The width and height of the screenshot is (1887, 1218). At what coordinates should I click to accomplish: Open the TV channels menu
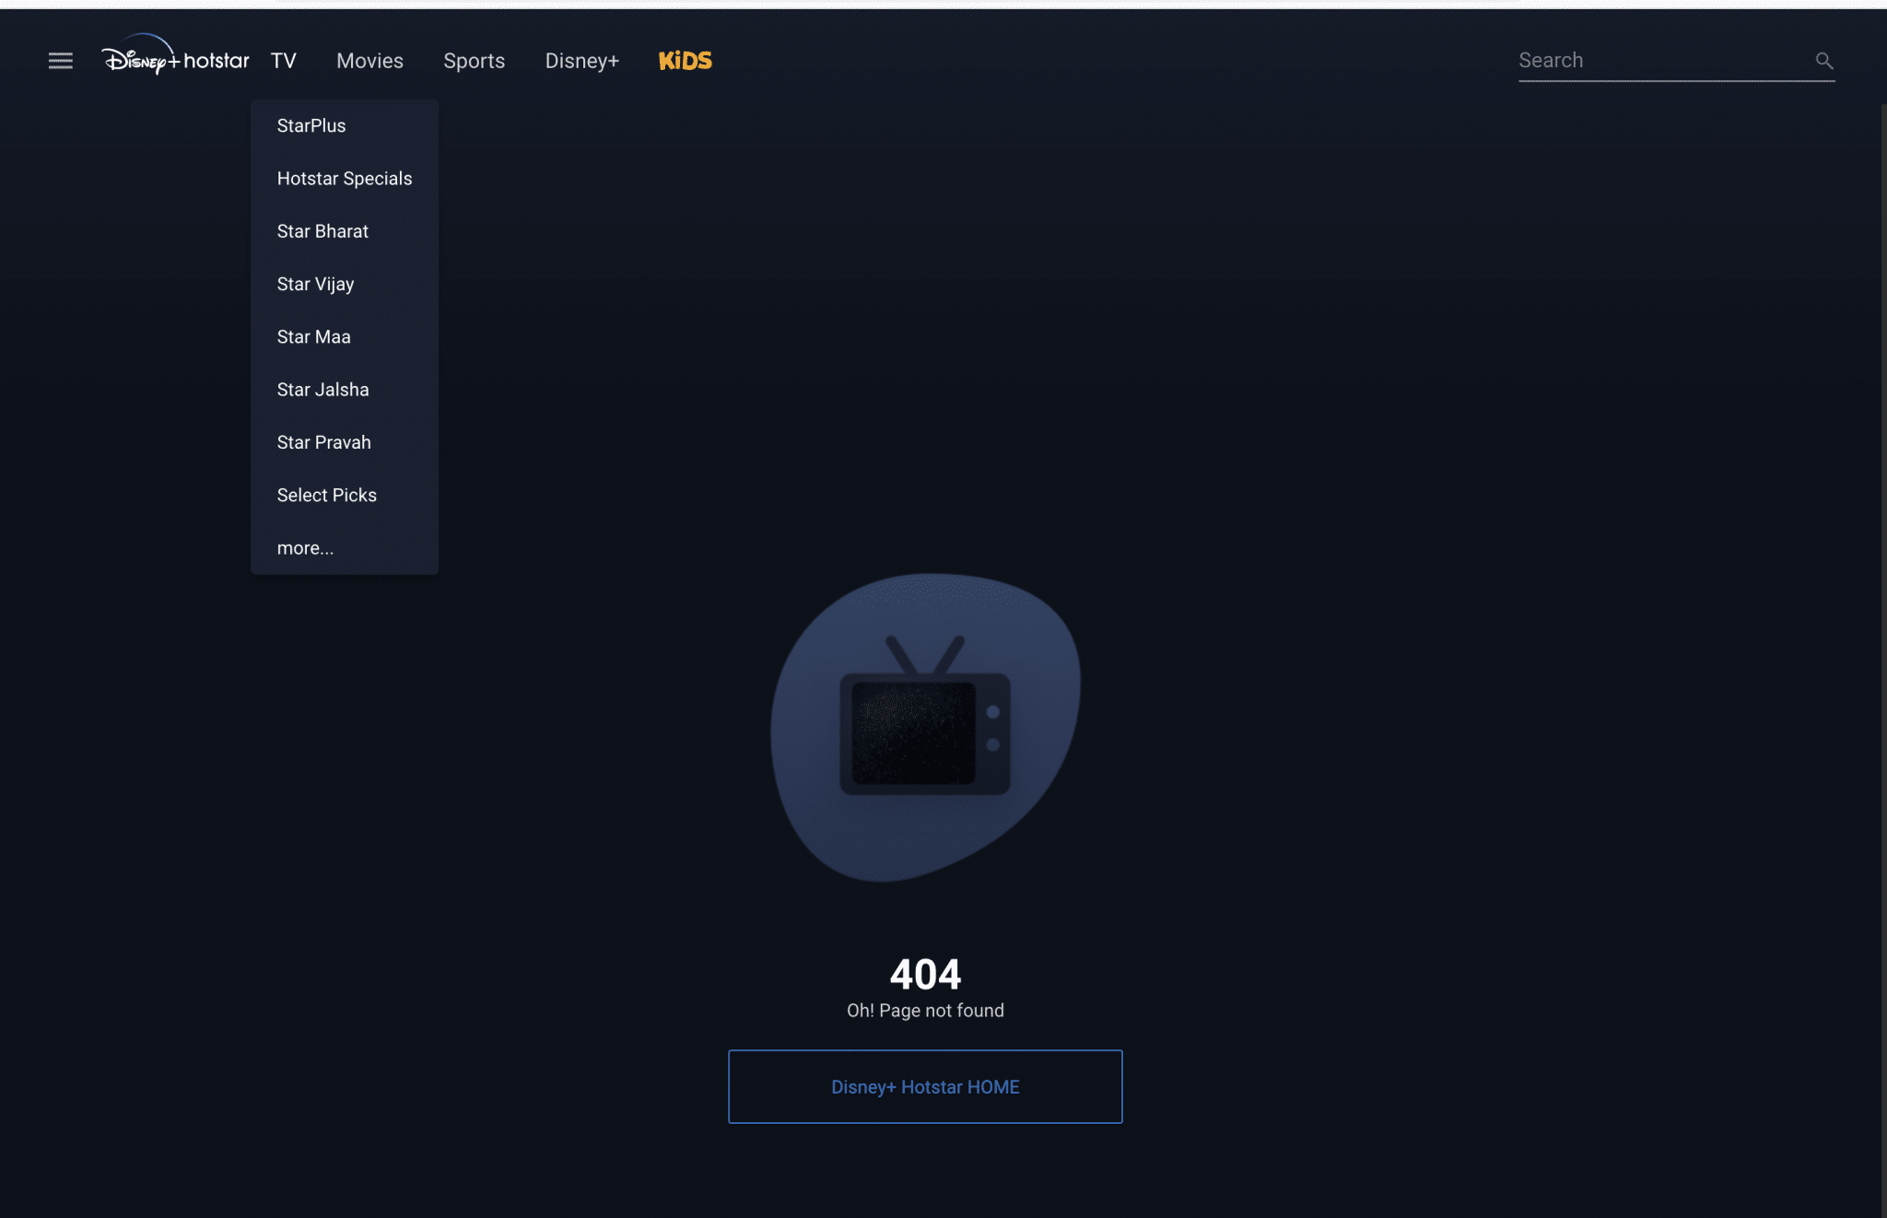pyautogui.click(x=283, y=60)
